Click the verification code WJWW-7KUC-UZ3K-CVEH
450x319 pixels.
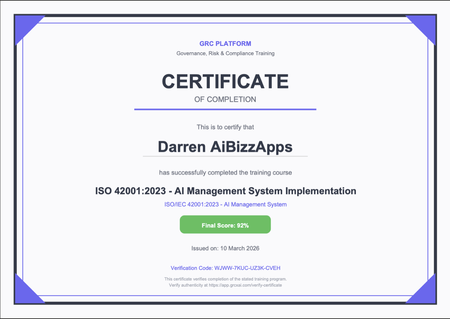click(225, 268)
